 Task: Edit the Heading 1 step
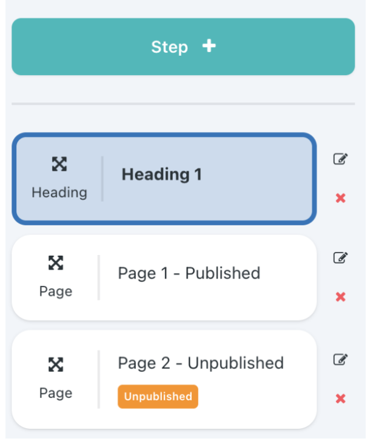341,159
